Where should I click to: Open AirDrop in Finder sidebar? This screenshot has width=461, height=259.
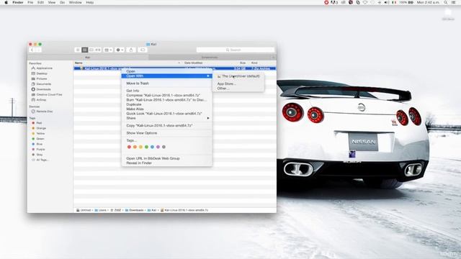tap(41, 100)
